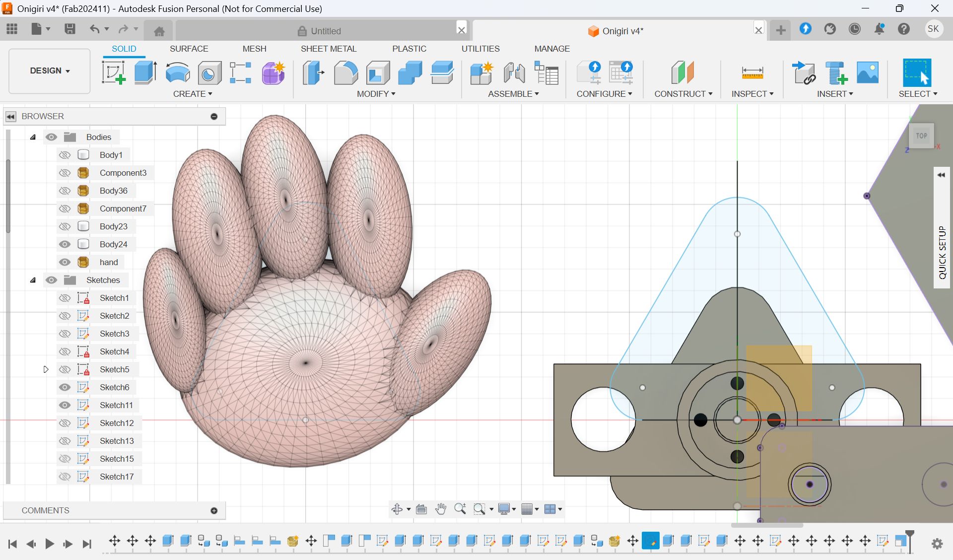Choose the Revolve tool icon
Viewport: 953px width, 560px height.
(x=177, y=72)
